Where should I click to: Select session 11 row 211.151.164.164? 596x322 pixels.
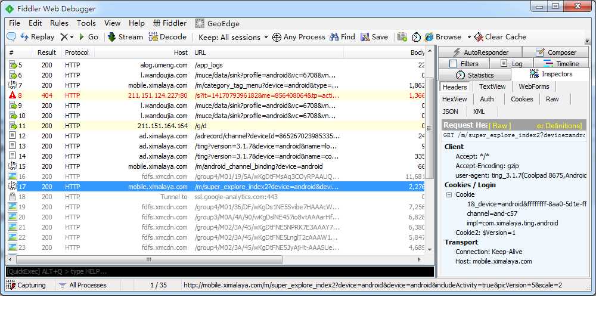pos(215,126)
